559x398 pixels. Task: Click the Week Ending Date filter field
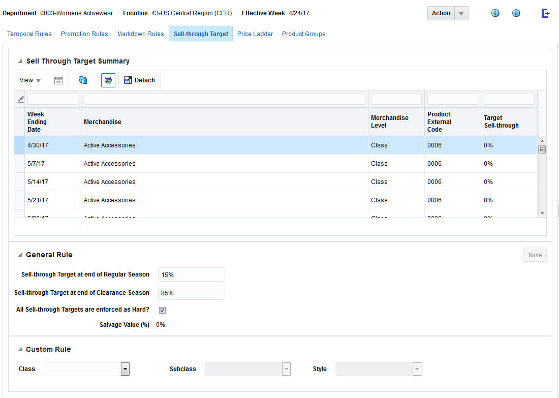click(53, 99)
